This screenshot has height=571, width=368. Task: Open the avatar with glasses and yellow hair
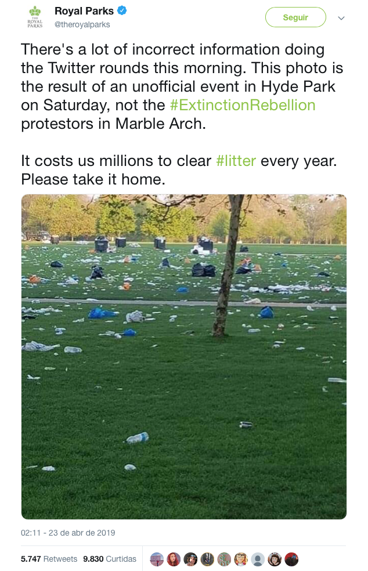pos(241,559)
